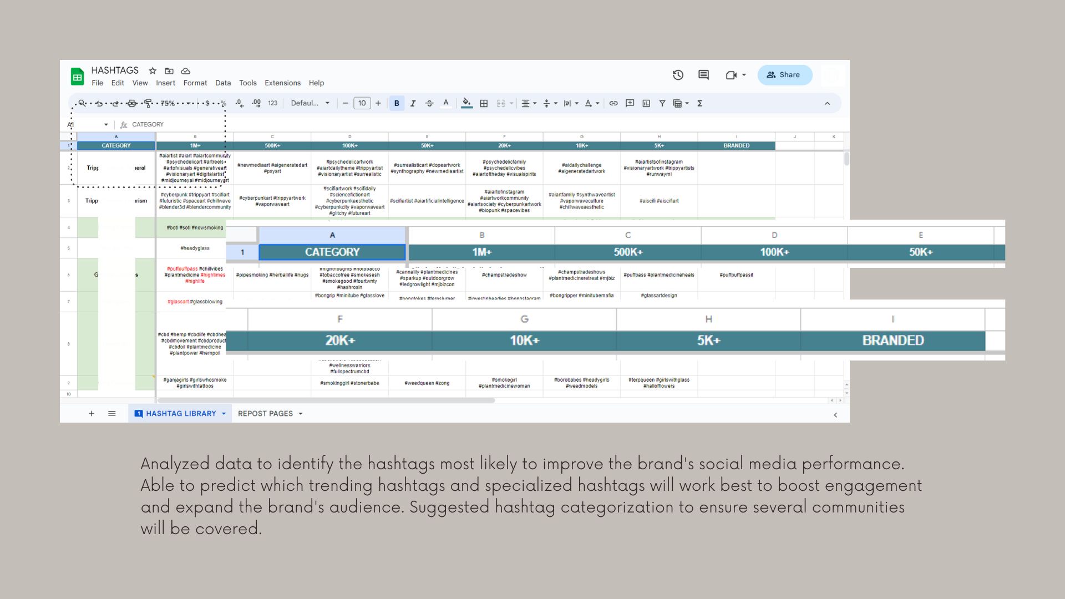
Task: Click the Share button
Action: tap(784, 75)
